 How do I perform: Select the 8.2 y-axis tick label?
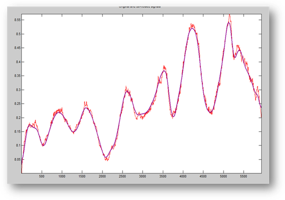pyautogui.click(x=18, y=118)
